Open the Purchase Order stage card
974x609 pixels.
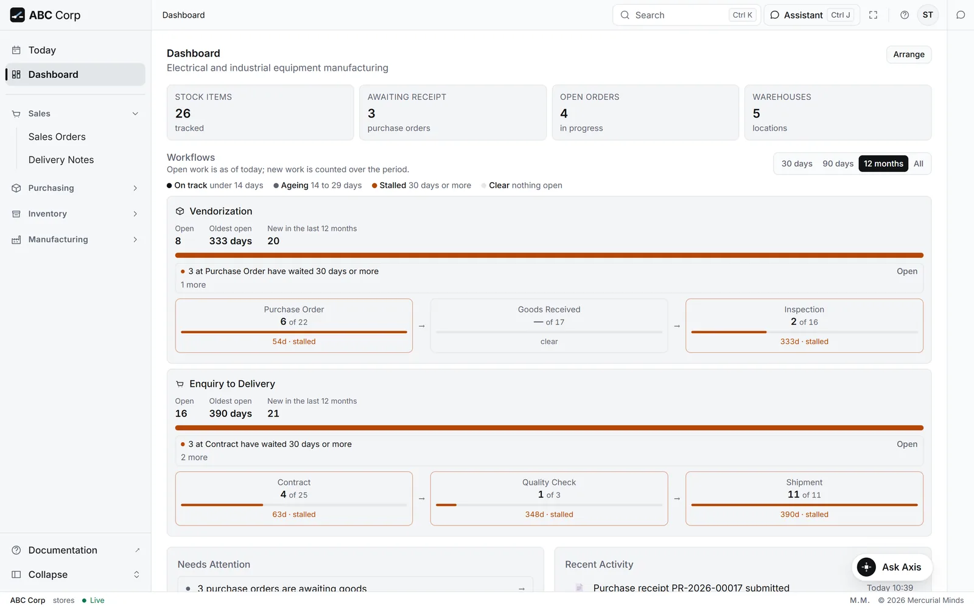[x=294, y=326]
